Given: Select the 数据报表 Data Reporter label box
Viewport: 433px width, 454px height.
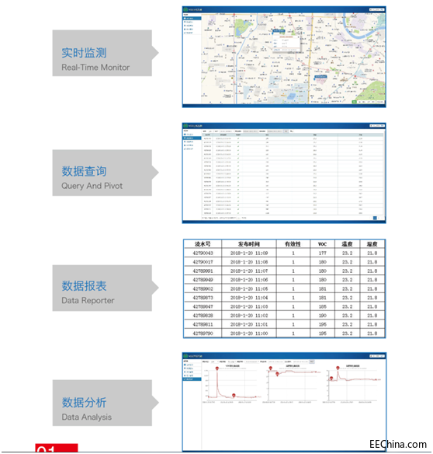Looking at the screenshot, I should (106, 288).
